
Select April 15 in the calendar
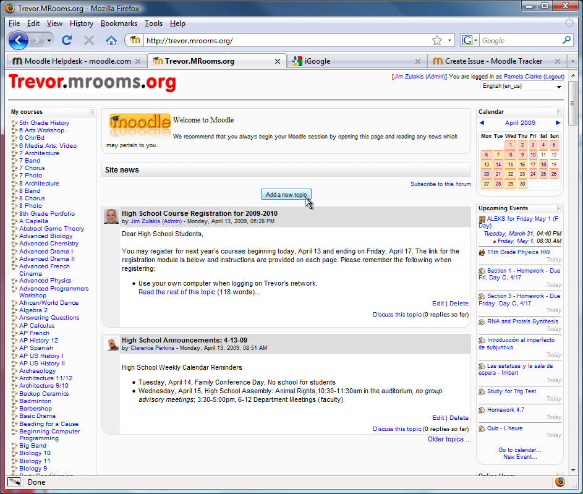click(511, 164)
